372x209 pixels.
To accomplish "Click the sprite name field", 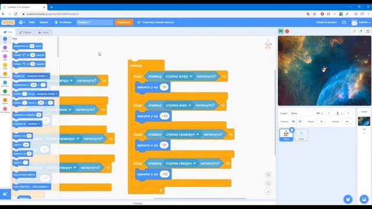I will pyautogui.click(x=302, y=113).
